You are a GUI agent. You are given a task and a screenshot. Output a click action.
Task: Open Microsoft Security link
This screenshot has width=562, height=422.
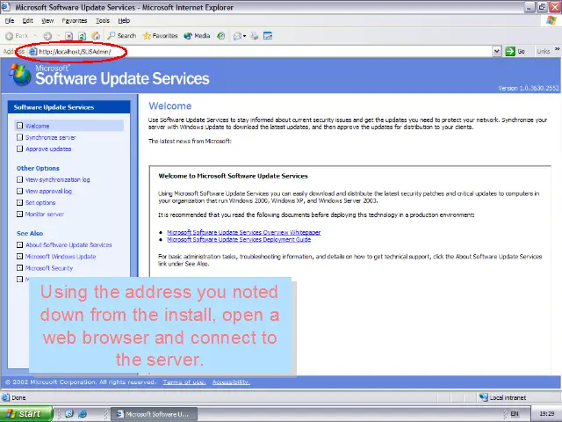[49, 268]
